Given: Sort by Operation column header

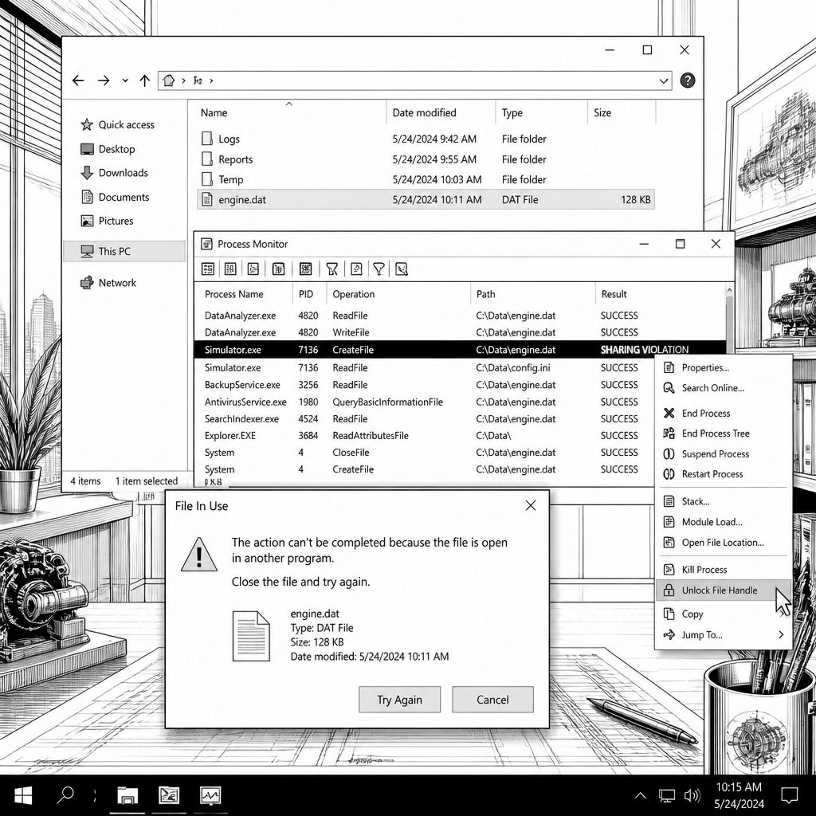Looking at the screenshot, I should (353, 294).
